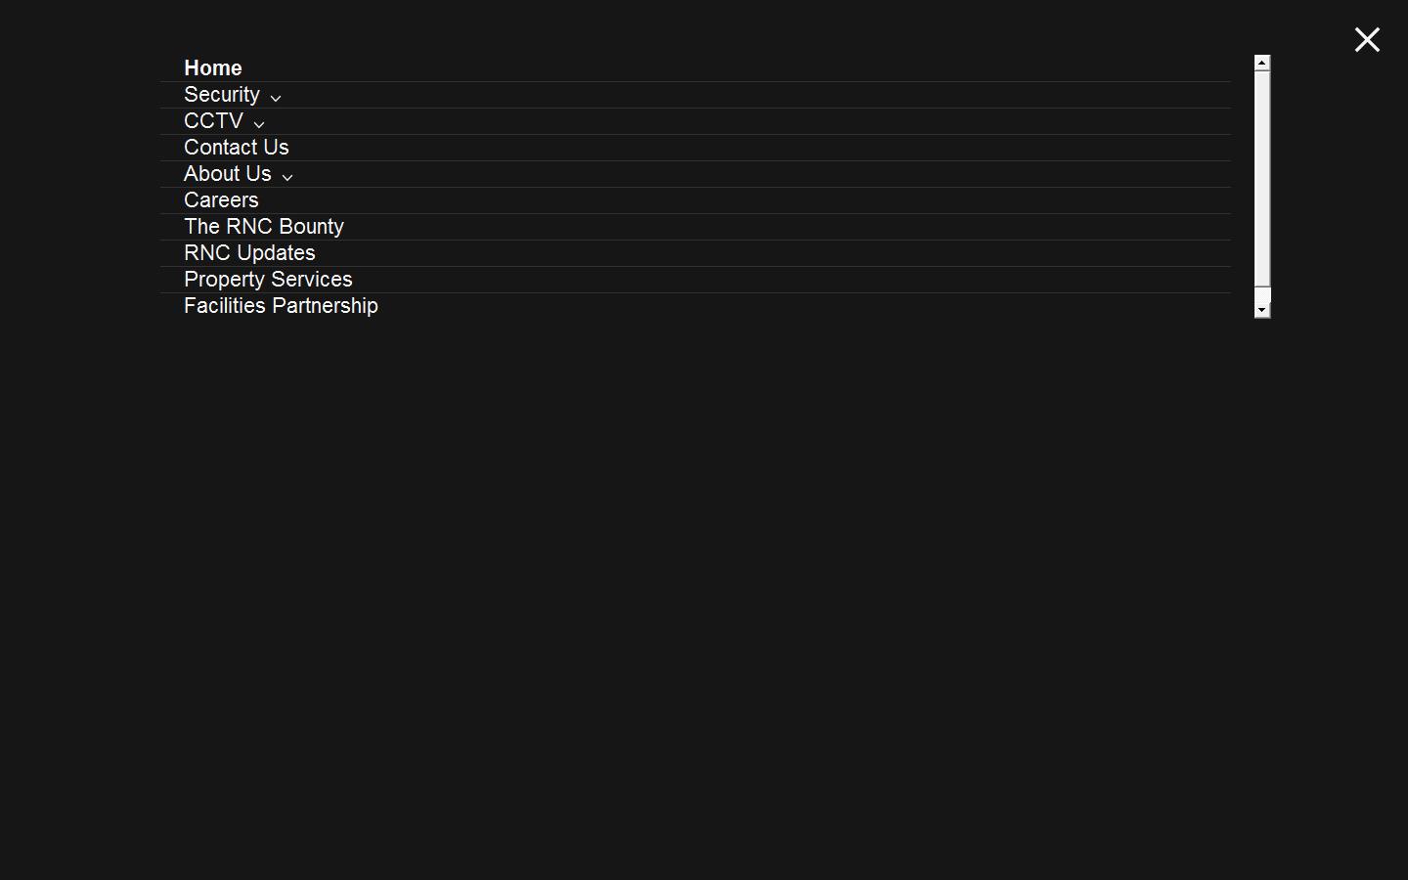Click scrollbar track just below the thumb
Image resolution: width=1408 pixels, height=880 pixels.
1262,294
